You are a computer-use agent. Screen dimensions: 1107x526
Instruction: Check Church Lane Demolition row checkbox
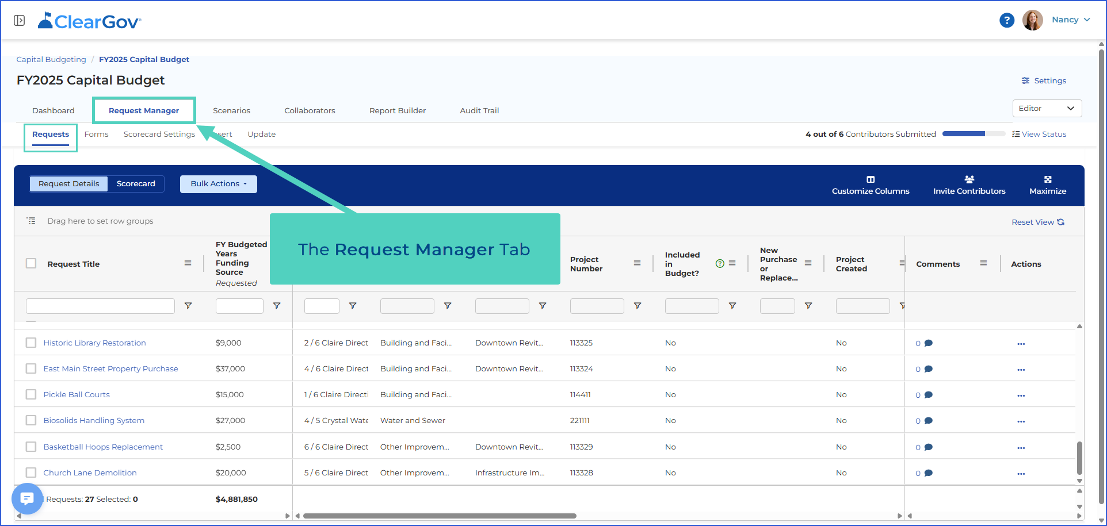31,473
